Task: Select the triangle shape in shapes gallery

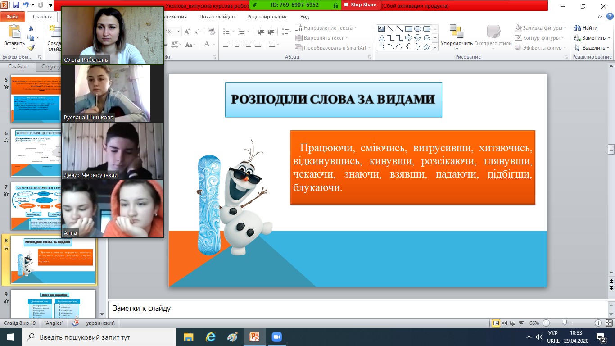Action: (x=382, y=38)
